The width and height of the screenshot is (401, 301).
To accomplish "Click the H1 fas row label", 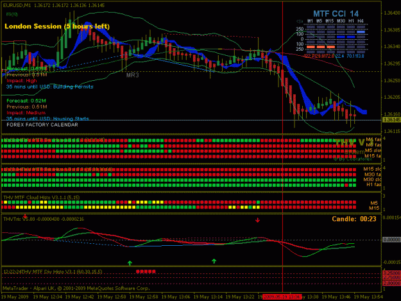I will (x=373, y=184).
